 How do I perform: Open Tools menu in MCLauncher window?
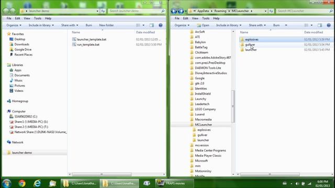[206, 18]
